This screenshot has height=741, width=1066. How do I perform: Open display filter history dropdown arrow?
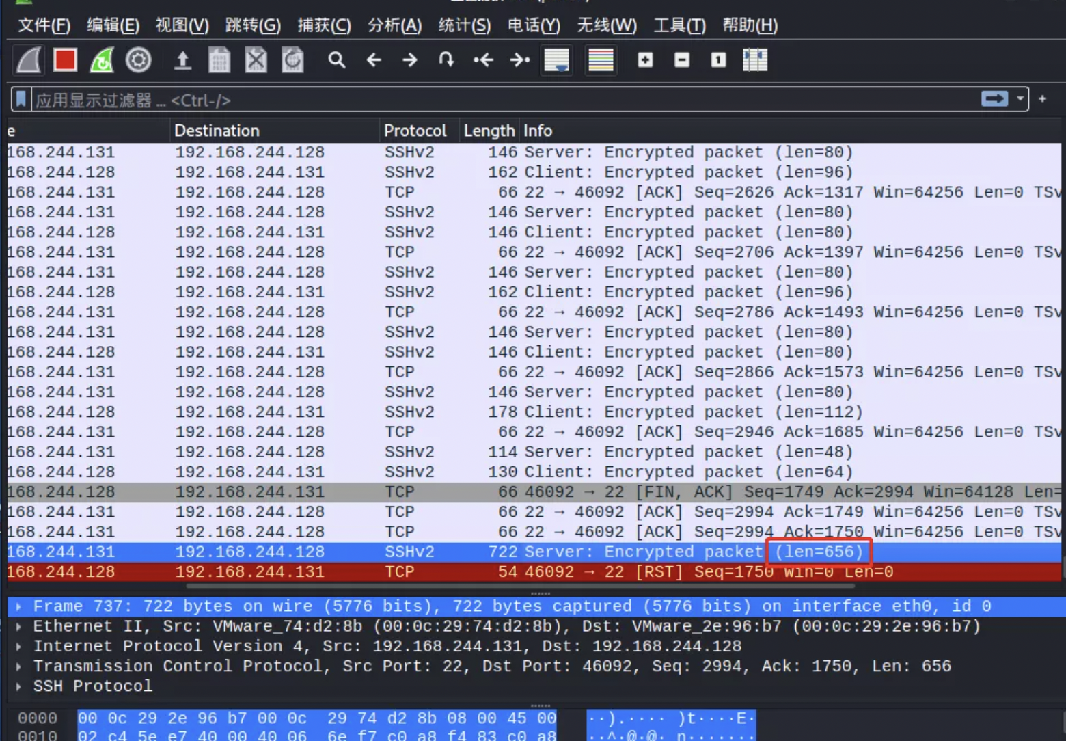pyautogui.click(x=1020, y=99)
